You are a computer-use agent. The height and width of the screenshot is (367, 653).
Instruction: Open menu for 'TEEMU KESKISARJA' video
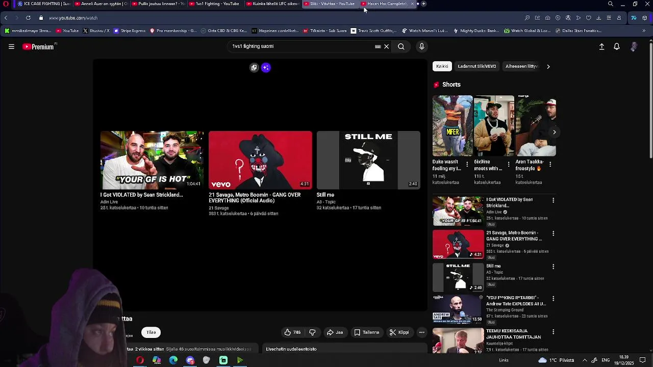(x=553, y=332)
